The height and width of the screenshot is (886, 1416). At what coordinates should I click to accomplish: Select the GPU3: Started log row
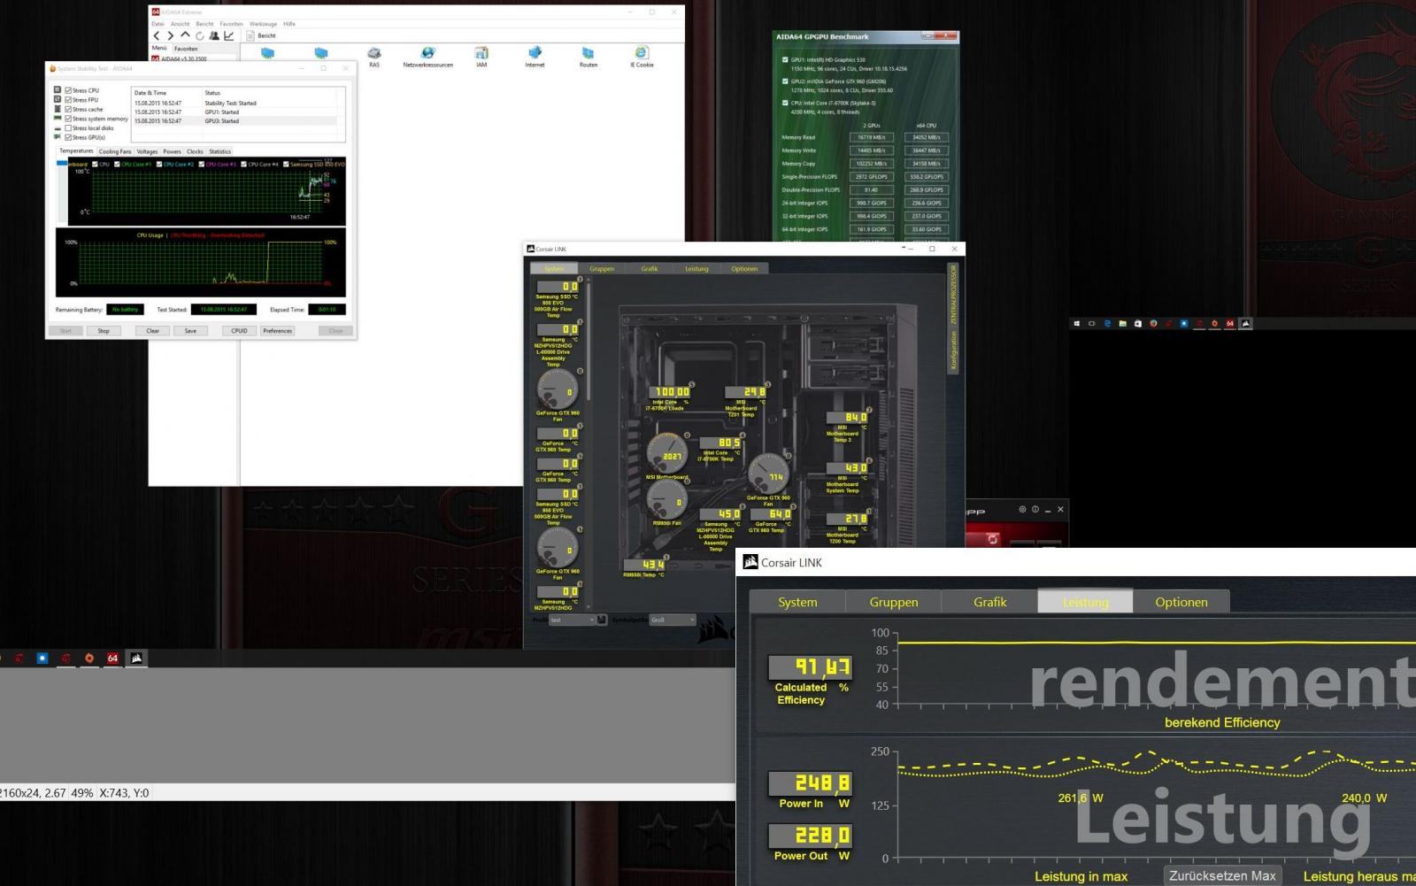[234, 121]
